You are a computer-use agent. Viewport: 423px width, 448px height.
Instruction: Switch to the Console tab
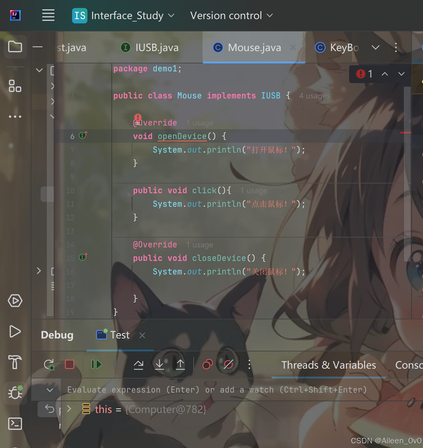409,365
